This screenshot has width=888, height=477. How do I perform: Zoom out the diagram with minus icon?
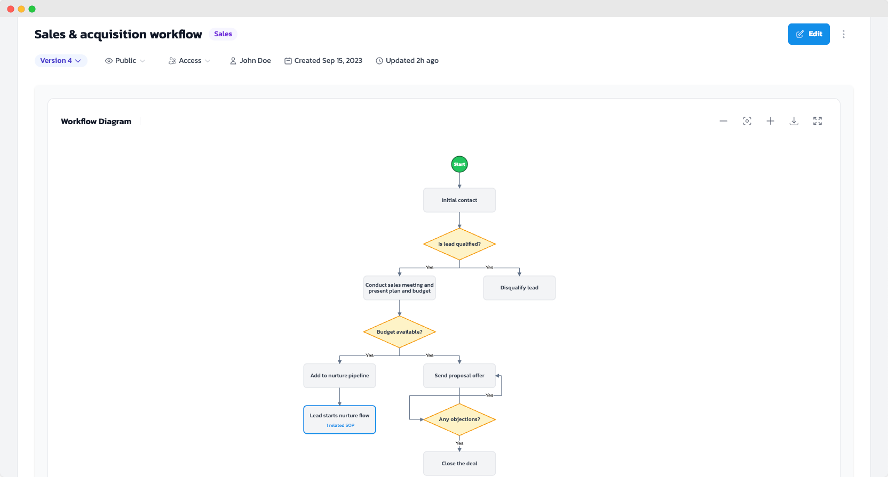click(x=724, y=122)
